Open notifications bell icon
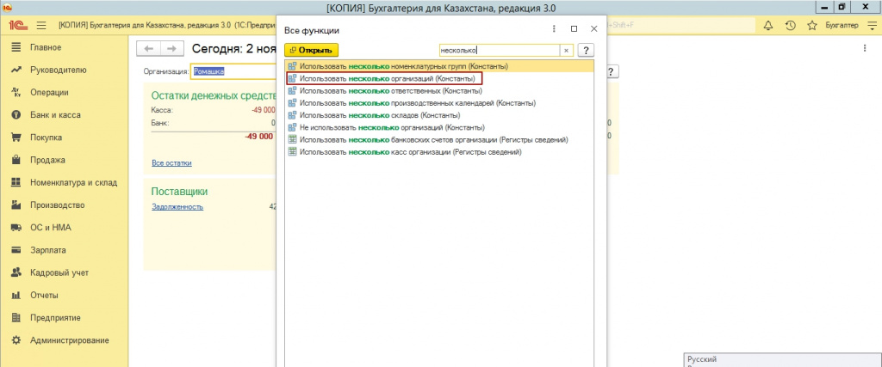The image size is (882, 367). coord(768,25)
